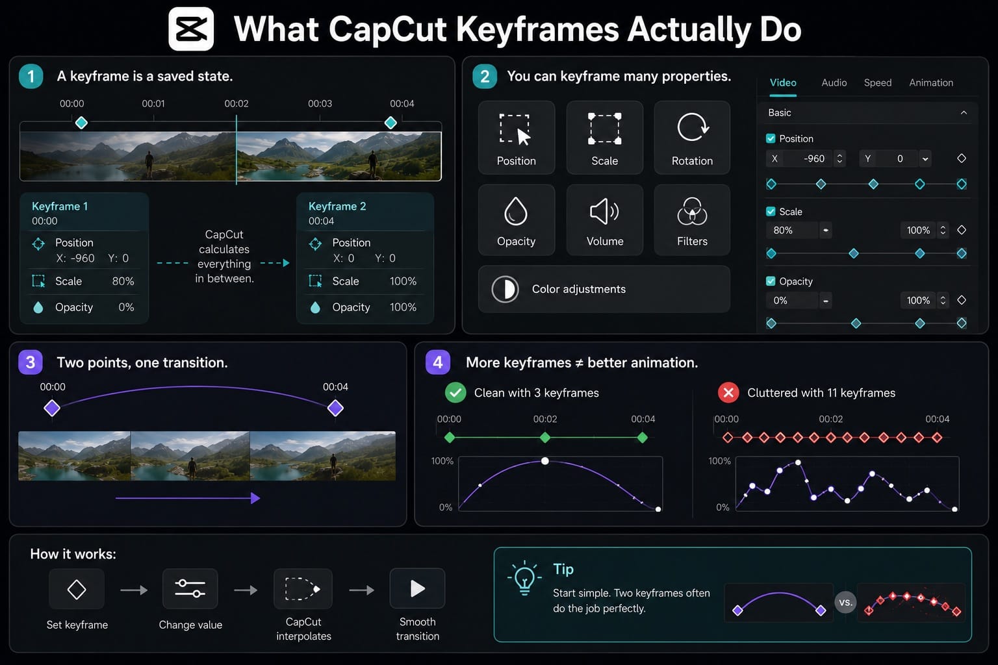This screenshot has height=665, width=998.
Task: Open the Y position dropdown arrow
Action: [x=925, y=158]
